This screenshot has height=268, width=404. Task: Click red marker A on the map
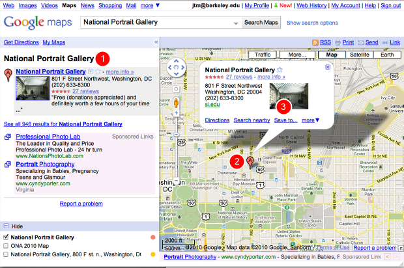[250, 163]
